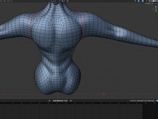Play the animation in reverse

click(x=57, y=101)
